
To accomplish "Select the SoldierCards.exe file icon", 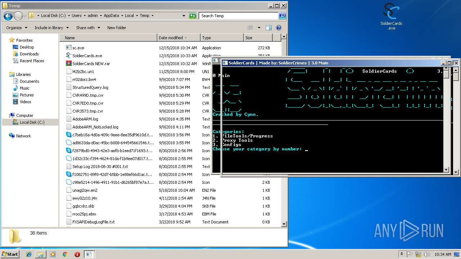I will point(69,56).
